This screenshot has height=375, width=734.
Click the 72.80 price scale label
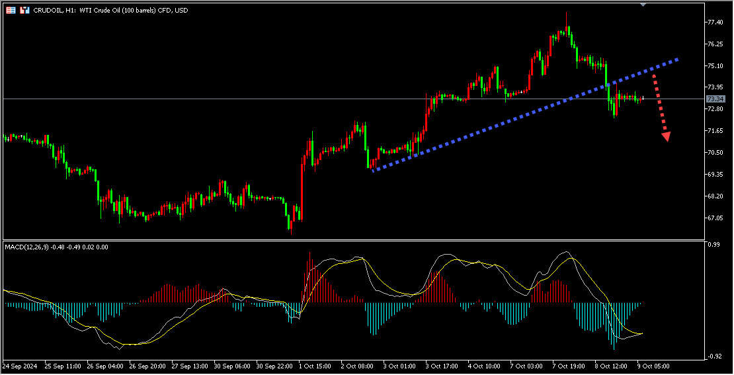pyautogui.click(x=714, y=108)
